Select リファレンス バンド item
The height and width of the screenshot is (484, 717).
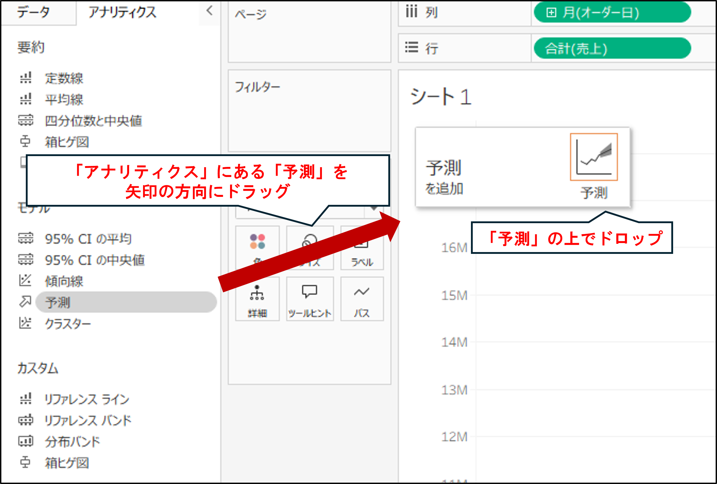click(x=88, y=420)
